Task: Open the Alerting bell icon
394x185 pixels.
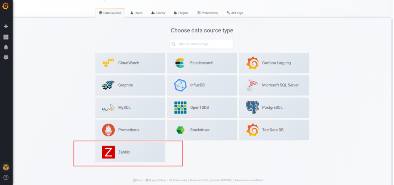Action: (x=6, y=47)
